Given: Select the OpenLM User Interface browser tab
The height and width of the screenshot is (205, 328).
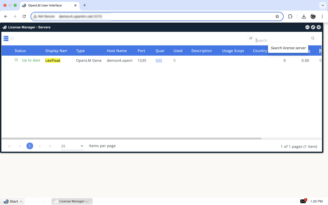Looking at the screenshot, I should click(x=45, y=5).
